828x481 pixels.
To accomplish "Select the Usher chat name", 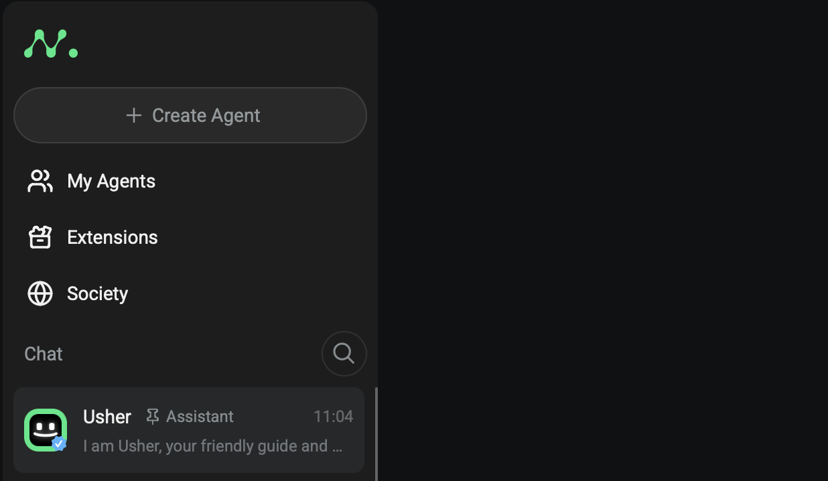I will [107, 417].
